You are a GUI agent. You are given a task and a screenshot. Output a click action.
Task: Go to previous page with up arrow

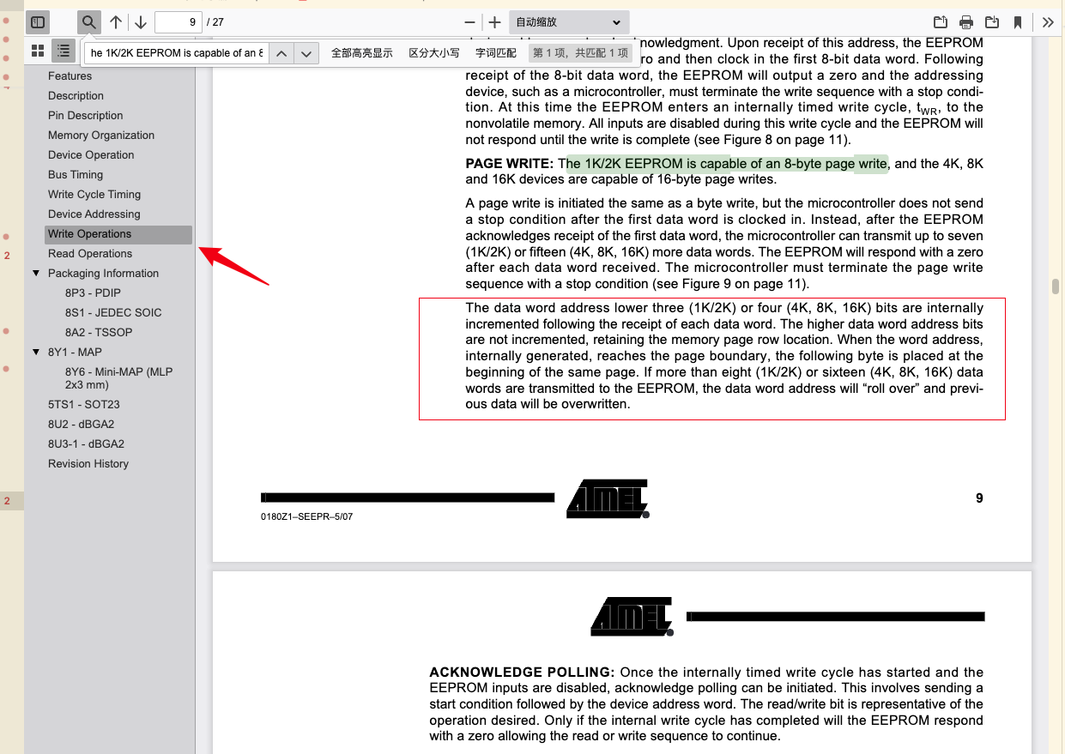click(x=116, y=22)
